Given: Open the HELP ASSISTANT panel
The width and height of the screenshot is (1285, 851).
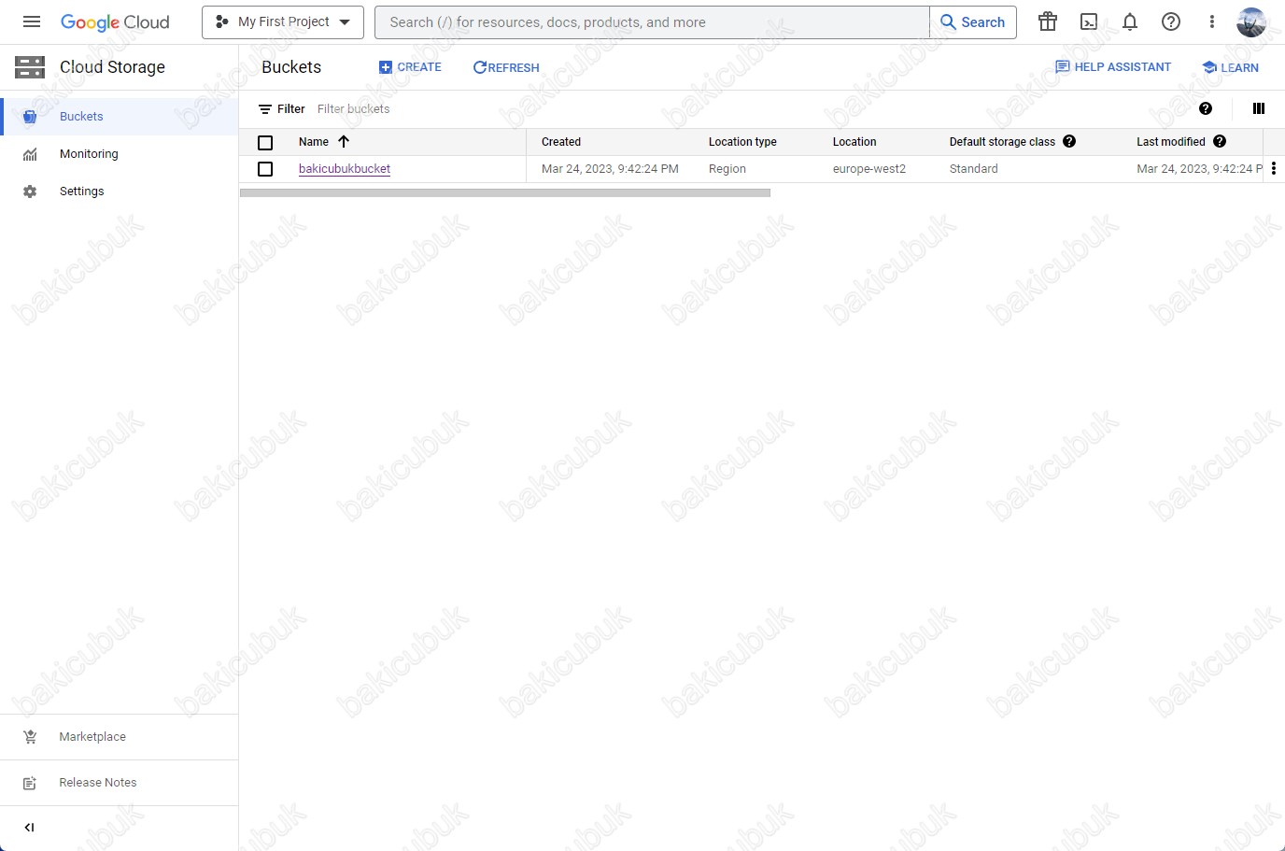Looking at the screenshot, I should coord(1113,67).
